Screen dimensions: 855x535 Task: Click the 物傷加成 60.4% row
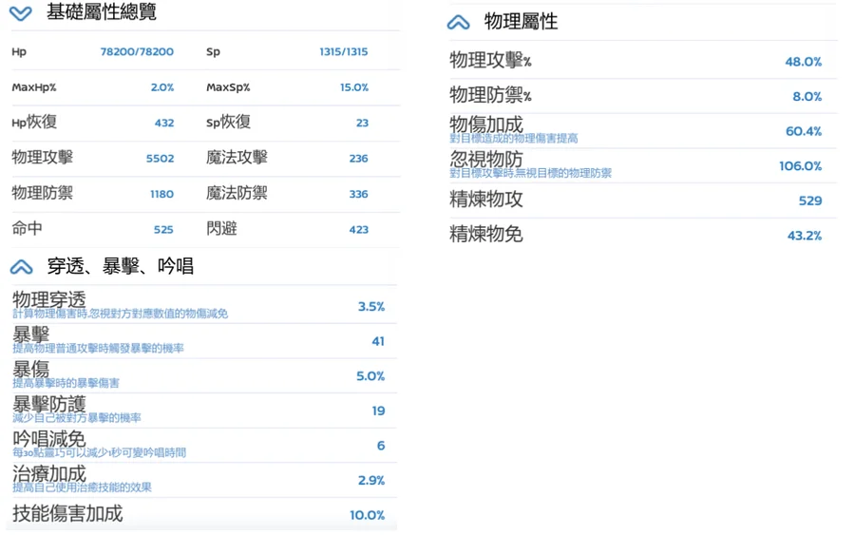(636, 131)
